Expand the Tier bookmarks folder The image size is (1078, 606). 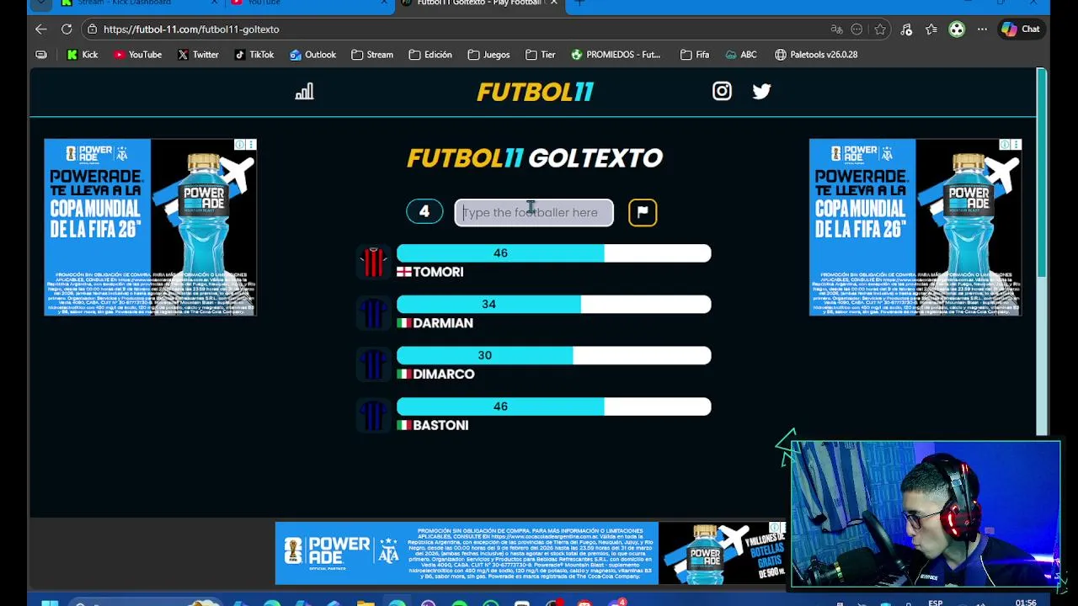point(540,55)
